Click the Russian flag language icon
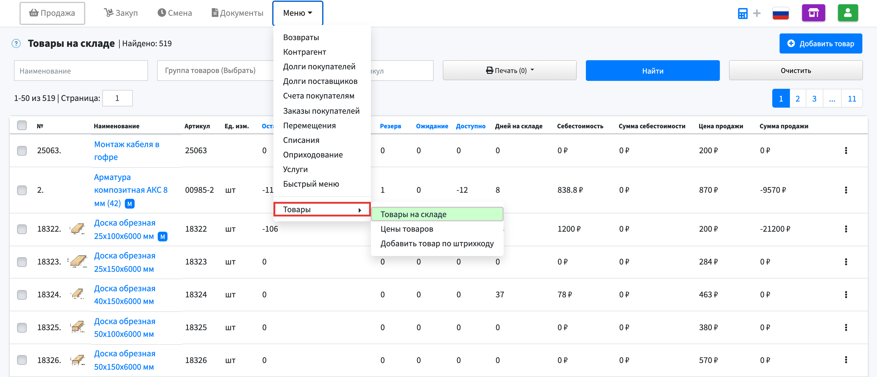Screen dimensions: 877x377 pyautogui.click(x=780, y=13)
